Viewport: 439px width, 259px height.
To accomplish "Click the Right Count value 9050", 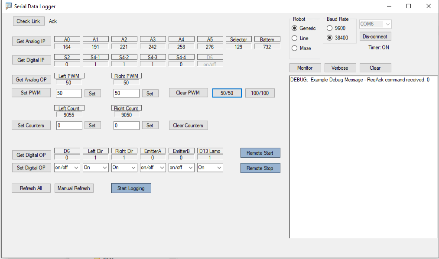I will pos(127,115).
